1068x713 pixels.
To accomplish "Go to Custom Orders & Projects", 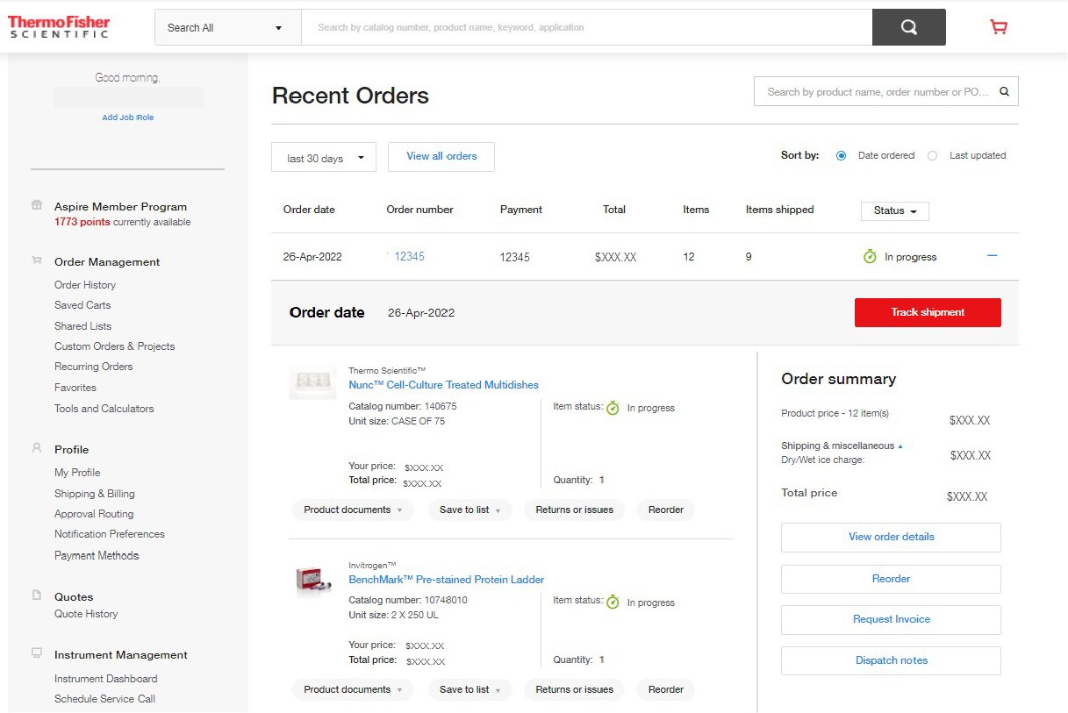I will coord(114,346).
